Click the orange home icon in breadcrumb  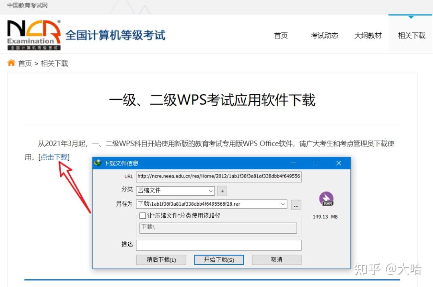coord(11,63)
